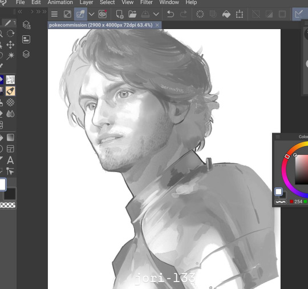
Task: Toggle the slider button below the Color panel swatches
Action: (x=281, y=202)
